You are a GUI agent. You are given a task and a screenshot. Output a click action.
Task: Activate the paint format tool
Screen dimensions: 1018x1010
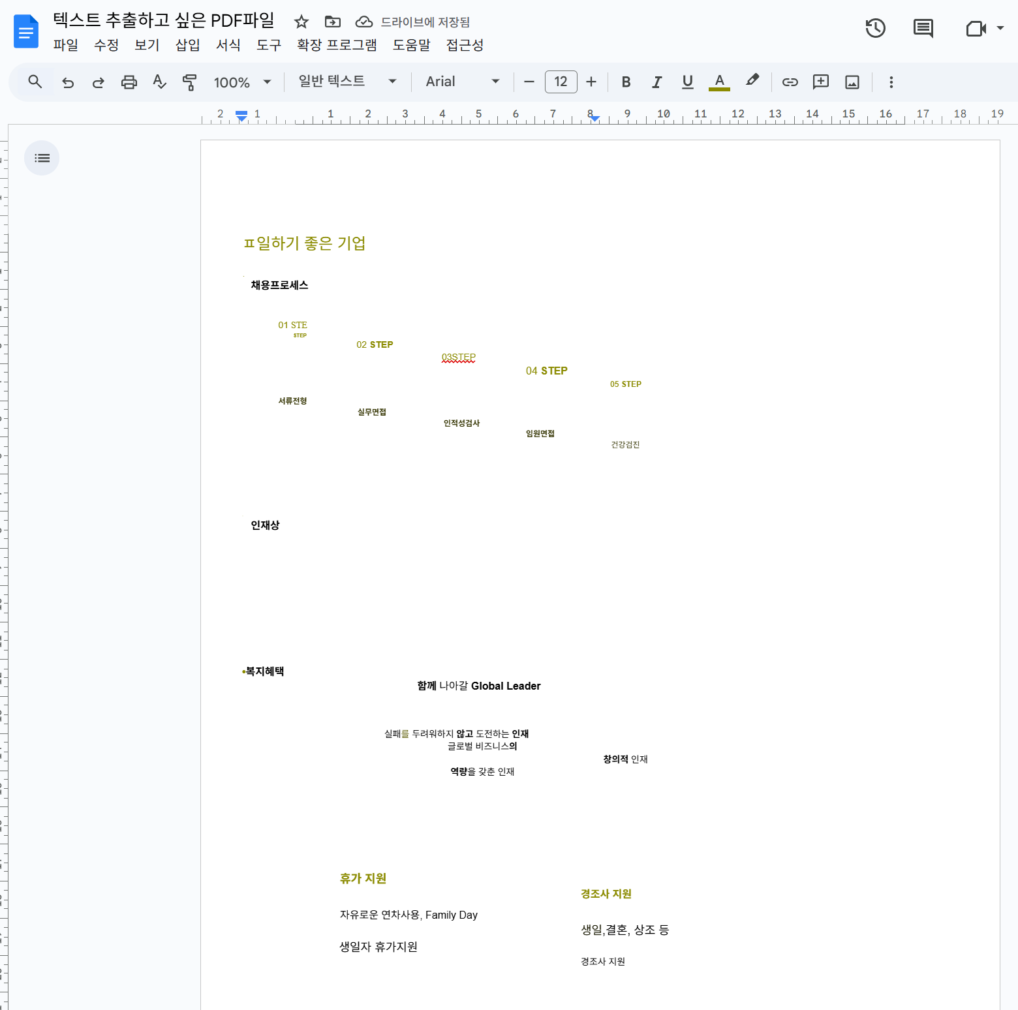(189, 82)
